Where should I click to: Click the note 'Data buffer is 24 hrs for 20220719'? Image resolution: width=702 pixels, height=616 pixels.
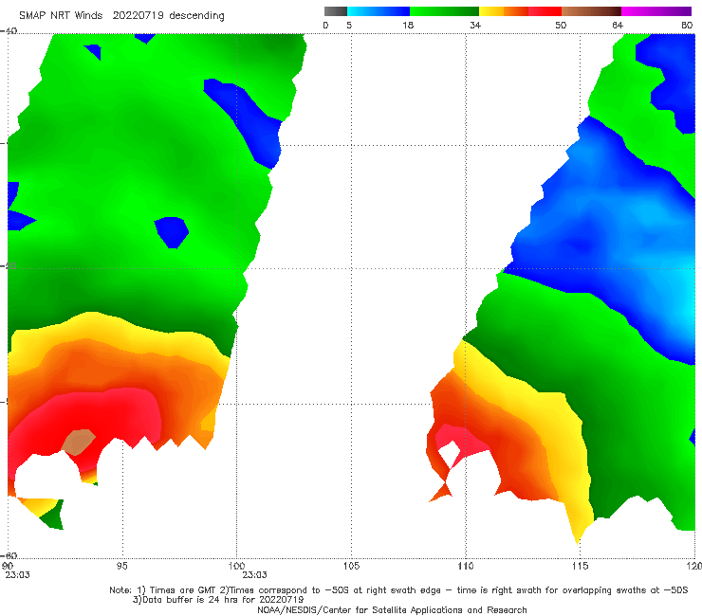pyautogui.click(x=218, y=600)
